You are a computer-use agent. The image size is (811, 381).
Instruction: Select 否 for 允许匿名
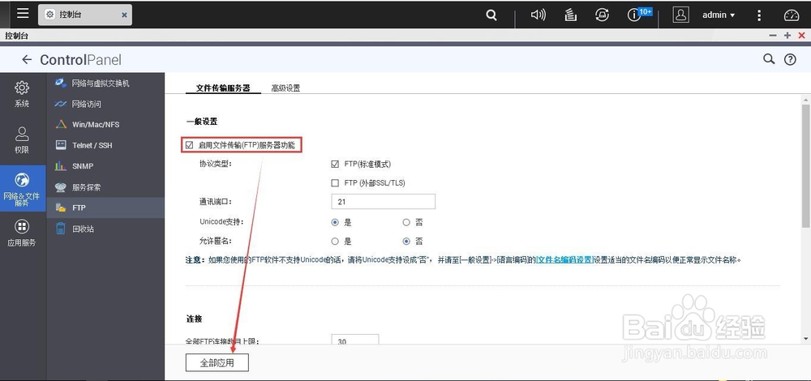pyautogui.click(x=406, y=242)
